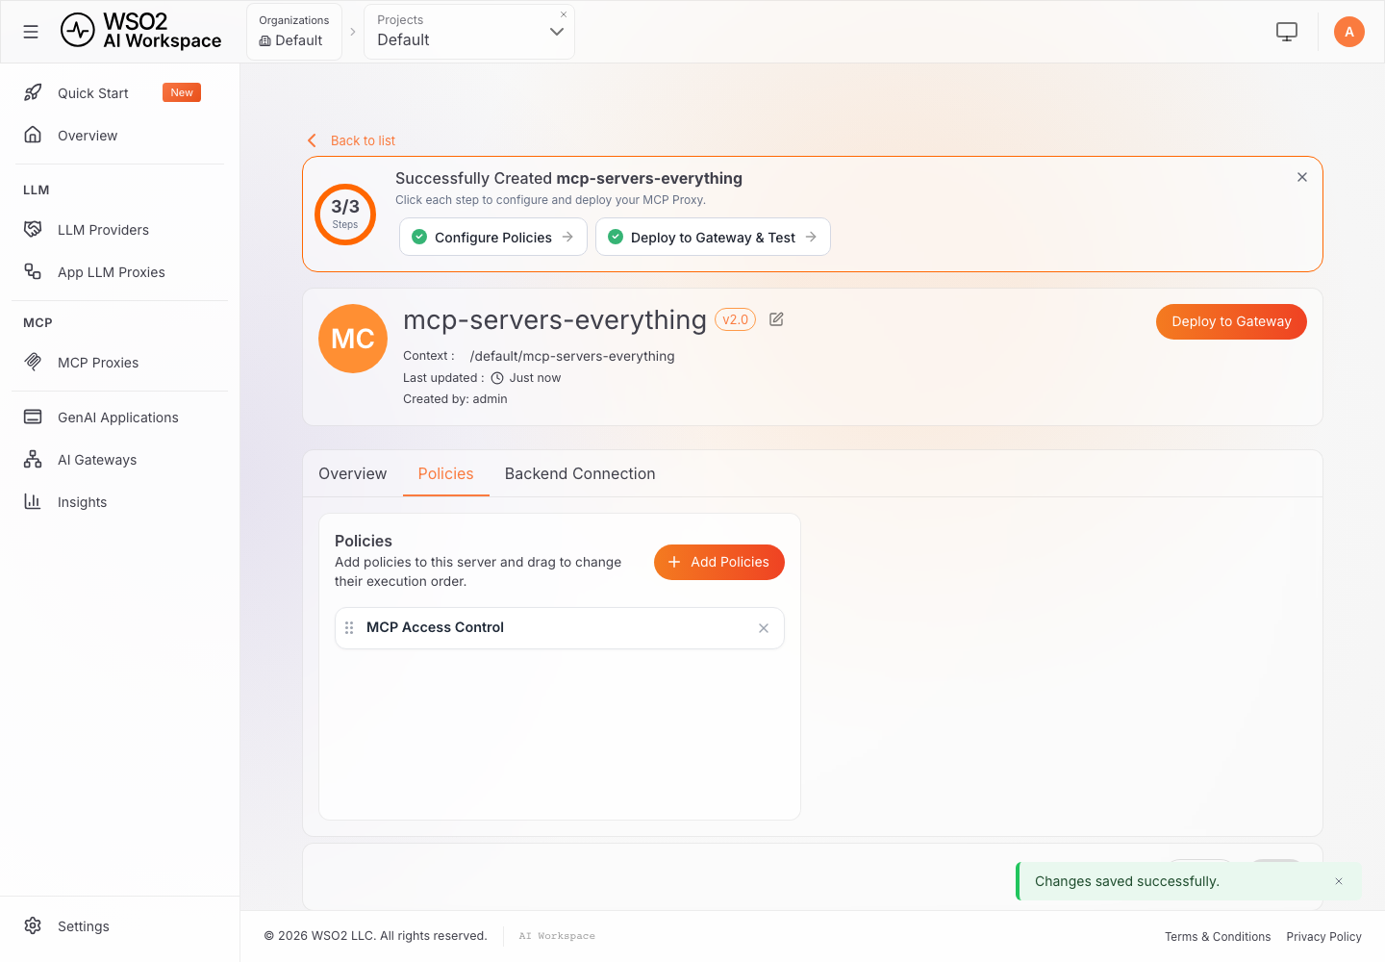1385x962 pixels.
Task: Click the AI Gateways icon
Action: pos(33,459)
